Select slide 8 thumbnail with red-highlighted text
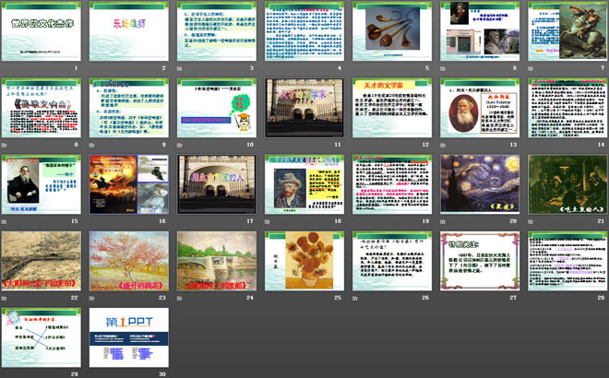The height and width of the screenshot is (378, 609). pyautogui.click(x=42, y=108)
